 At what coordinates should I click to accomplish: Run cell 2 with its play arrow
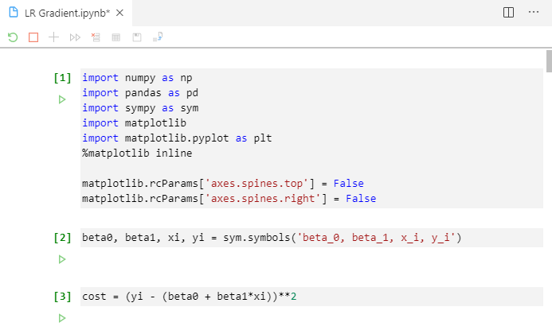tap(61, 259)
